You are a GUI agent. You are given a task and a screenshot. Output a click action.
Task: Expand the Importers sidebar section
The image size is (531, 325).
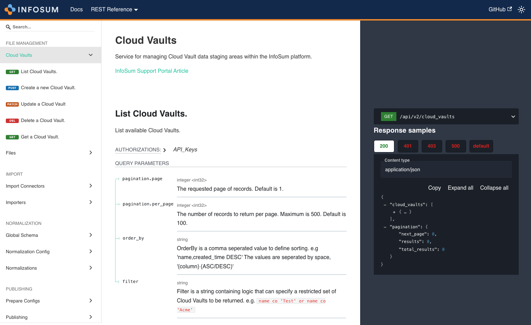pos(51,202)
